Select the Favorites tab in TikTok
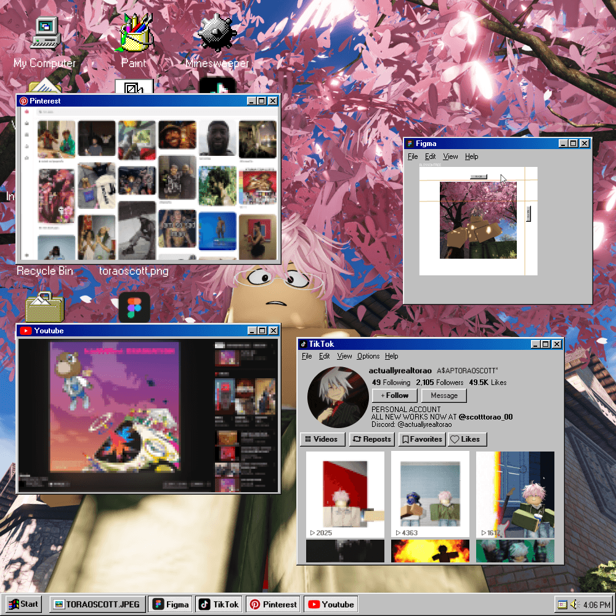The height and width of the screenshot is (616, 616). (x=423, y=439)
